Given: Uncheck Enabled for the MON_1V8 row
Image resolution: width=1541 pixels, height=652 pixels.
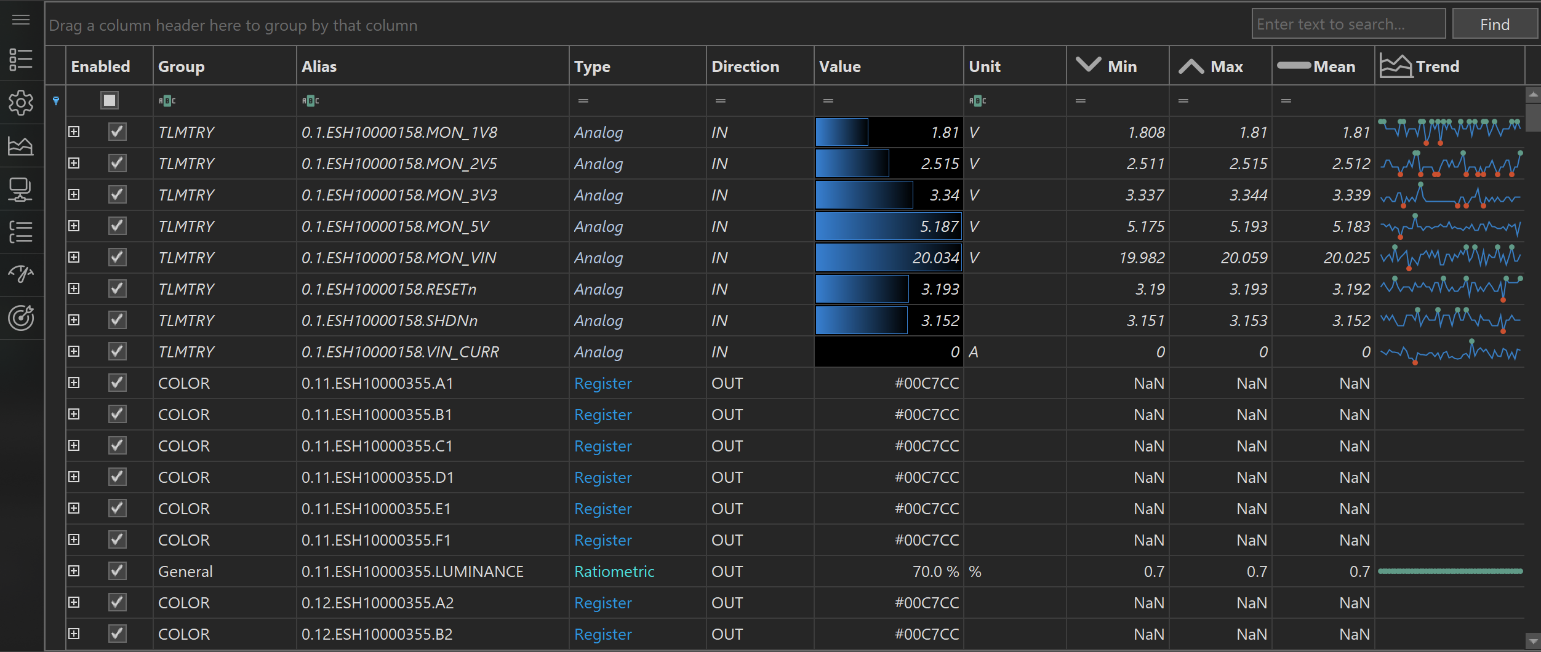Looking at the screenshot, I should pos(117,132).
